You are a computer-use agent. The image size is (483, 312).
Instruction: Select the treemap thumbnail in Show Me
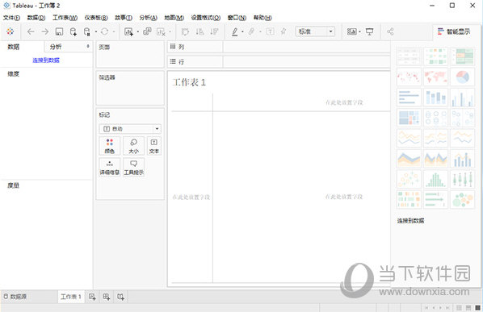tap(409, 118)
